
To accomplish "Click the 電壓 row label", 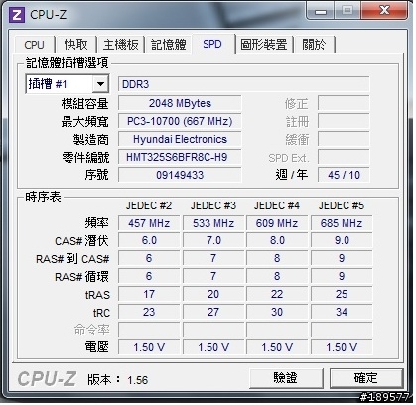I will 97,347.
